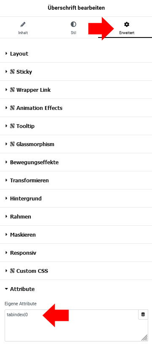Open the Hintergrund section
This screenshot has width=152, height=344.
(76, 199)
